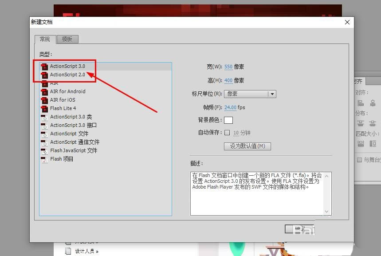Open the 对齐 panel tab behind dialog
Image resolution: width=381 pixels, height=256 pixels.
[x=359, y=81]
